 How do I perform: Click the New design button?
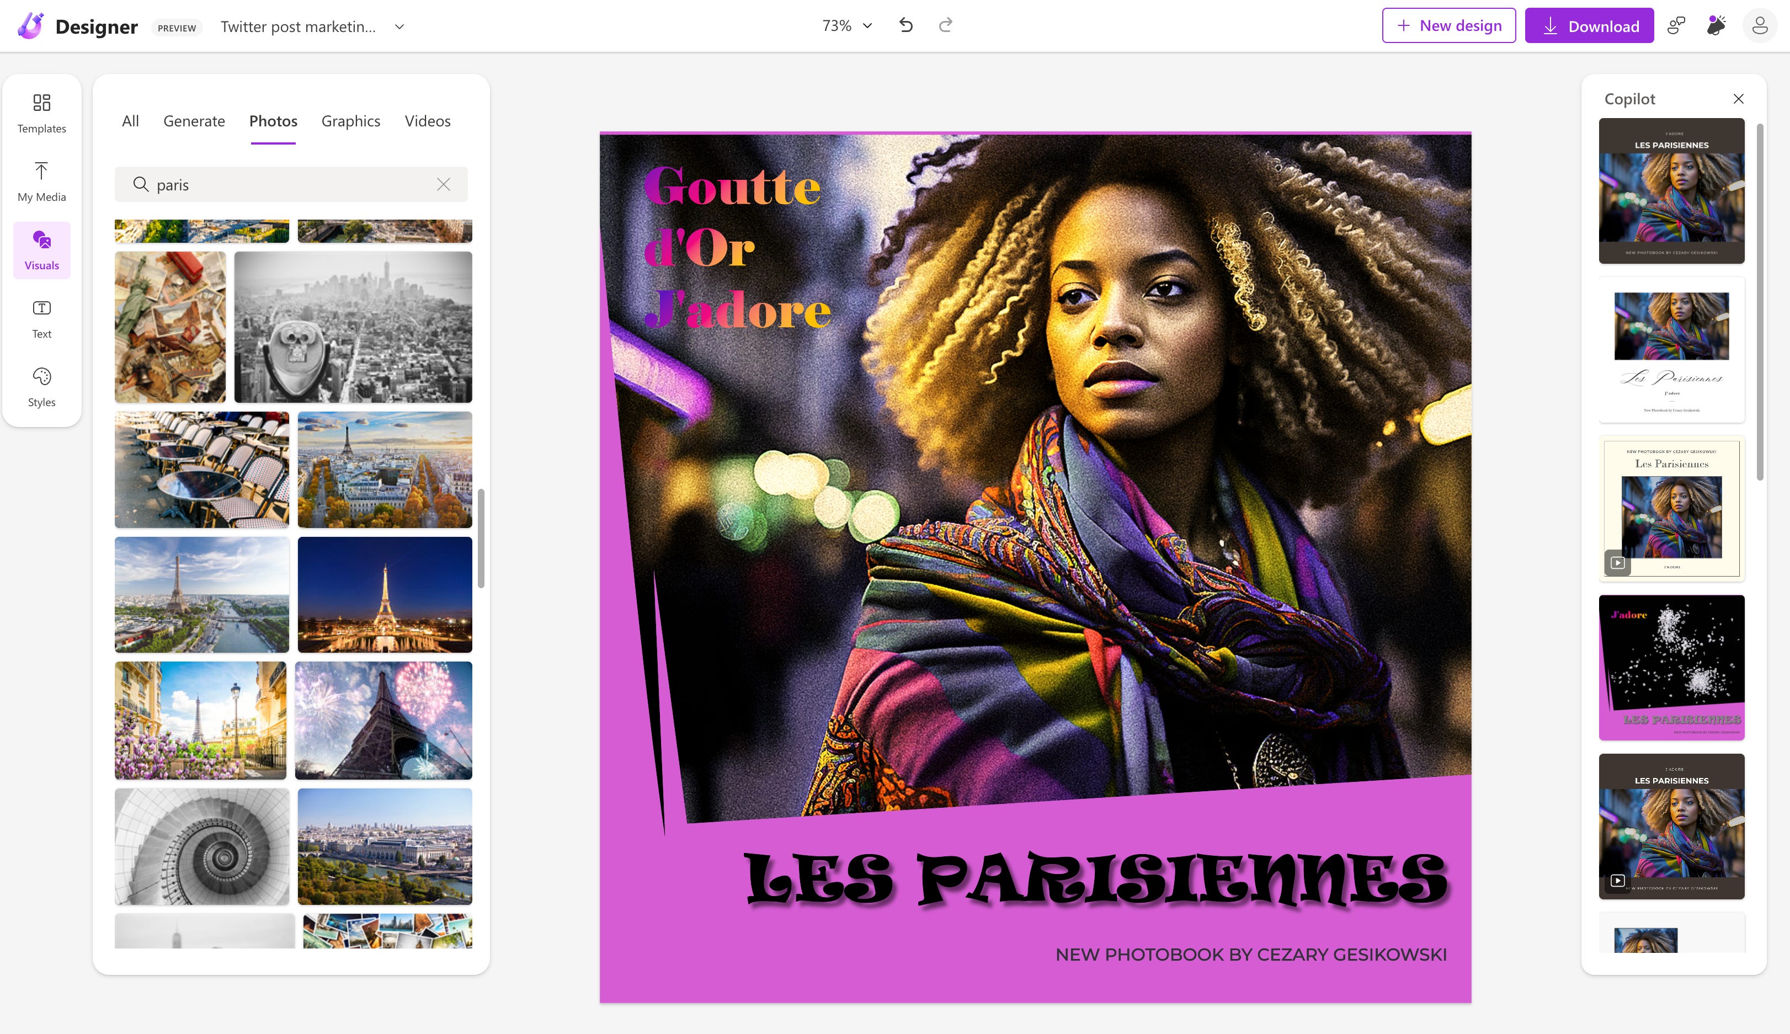coord(1448,25)
